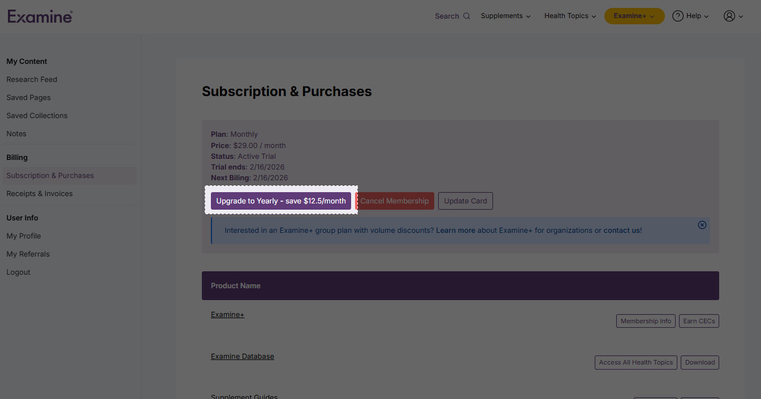Follow the Learn more link
The width and height of the screenshot is (761, 399).
tap(456, 230)
